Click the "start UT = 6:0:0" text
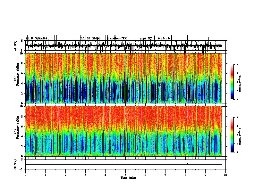The image size is (254, 196). click(155, 38)
